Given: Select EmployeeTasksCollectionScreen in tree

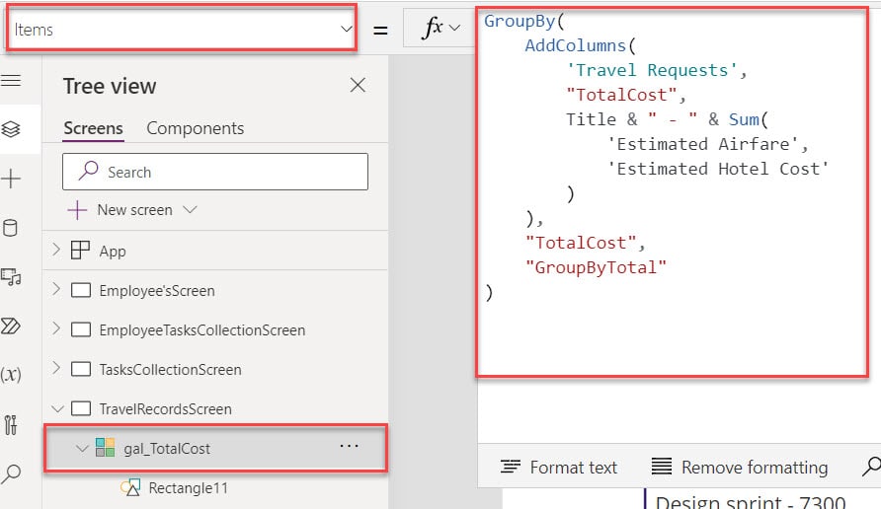Looking at the screenshot, I should tap(202, 330).
